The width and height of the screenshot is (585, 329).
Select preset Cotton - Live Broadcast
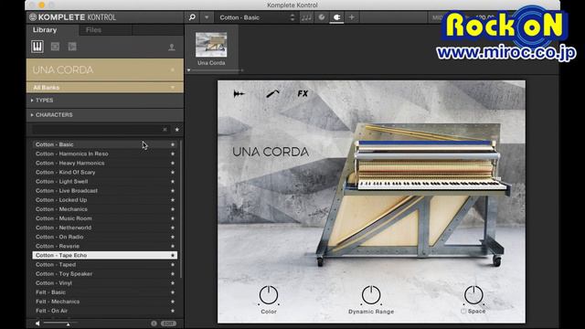point(105,191)
